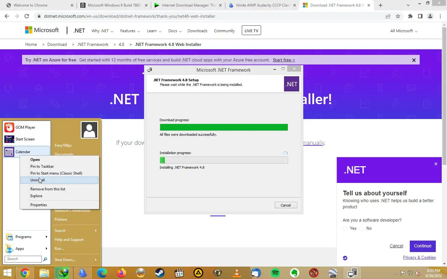
Task: Click the Installation progress bar
Action: pos(223,160)
